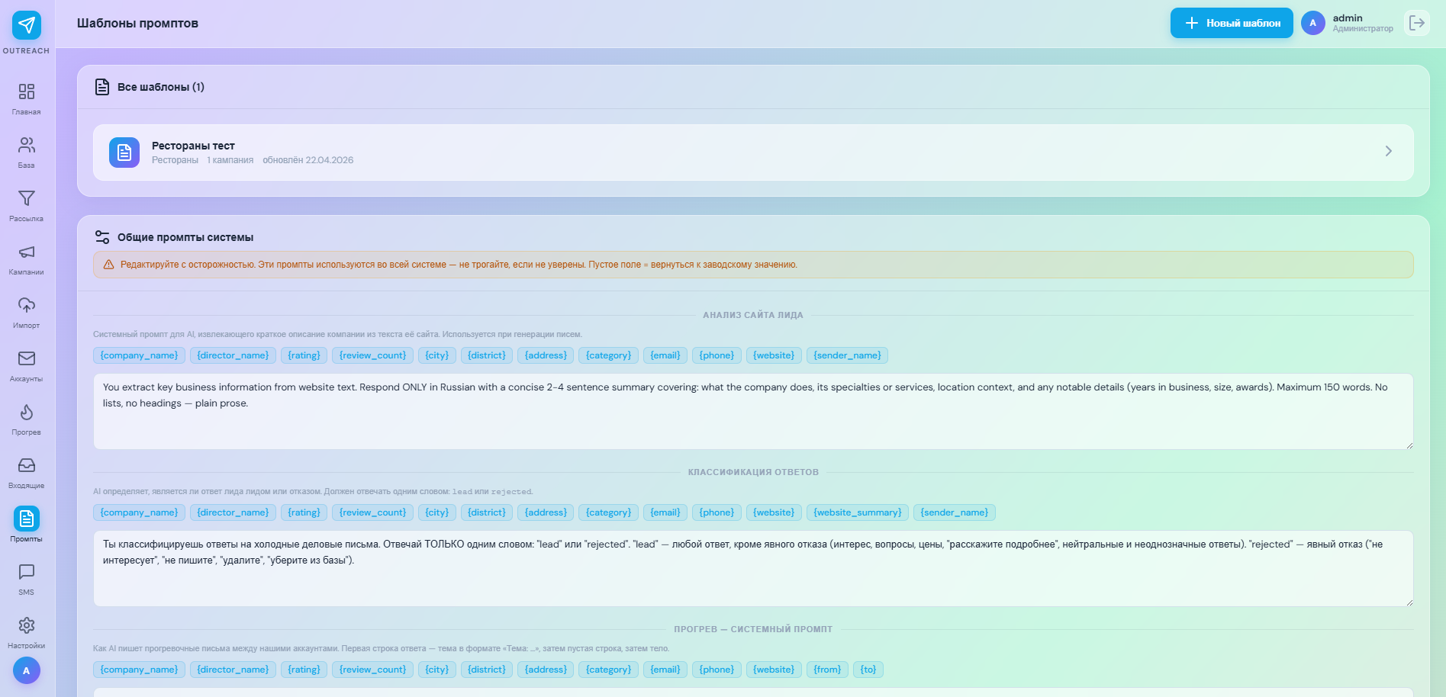Insert {company_name} in Анализ сайта лида
The image size is (1446, 697).
[x=139, y=355]
